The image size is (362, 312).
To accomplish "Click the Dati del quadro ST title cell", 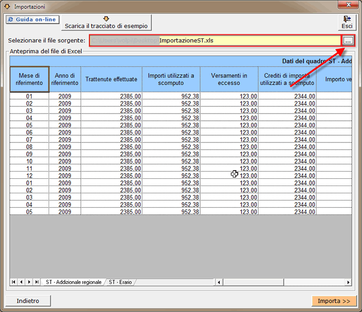I will [x=181, y=61].
